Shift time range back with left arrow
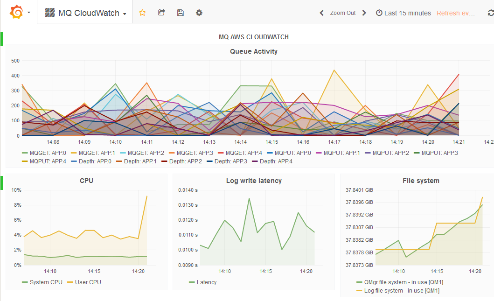This screenshot has width=494, height=301. [321, 13]
